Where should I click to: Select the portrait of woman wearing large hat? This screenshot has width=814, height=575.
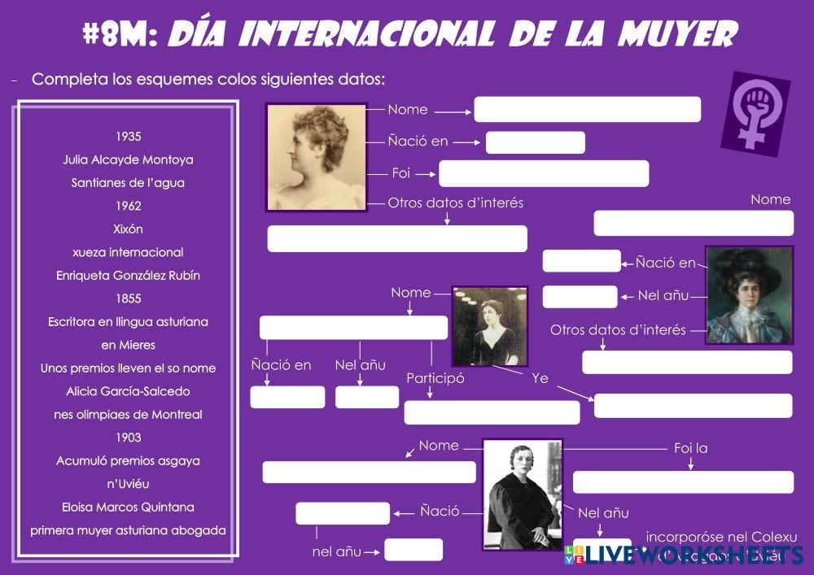749,295
